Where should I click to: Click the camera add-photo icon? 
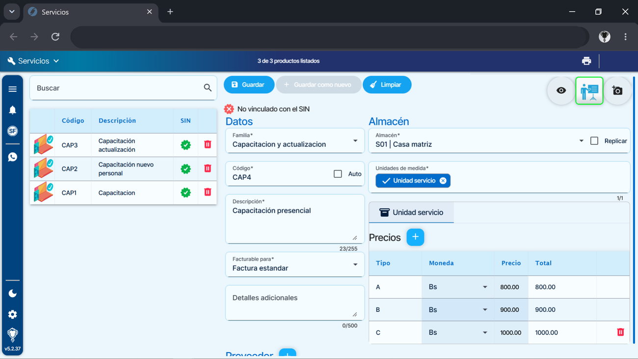click(x=617, y=90)
